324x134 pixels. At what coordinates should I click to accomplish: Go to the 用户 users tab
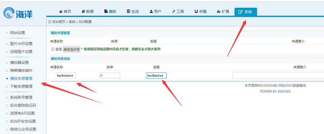point(155,11)
